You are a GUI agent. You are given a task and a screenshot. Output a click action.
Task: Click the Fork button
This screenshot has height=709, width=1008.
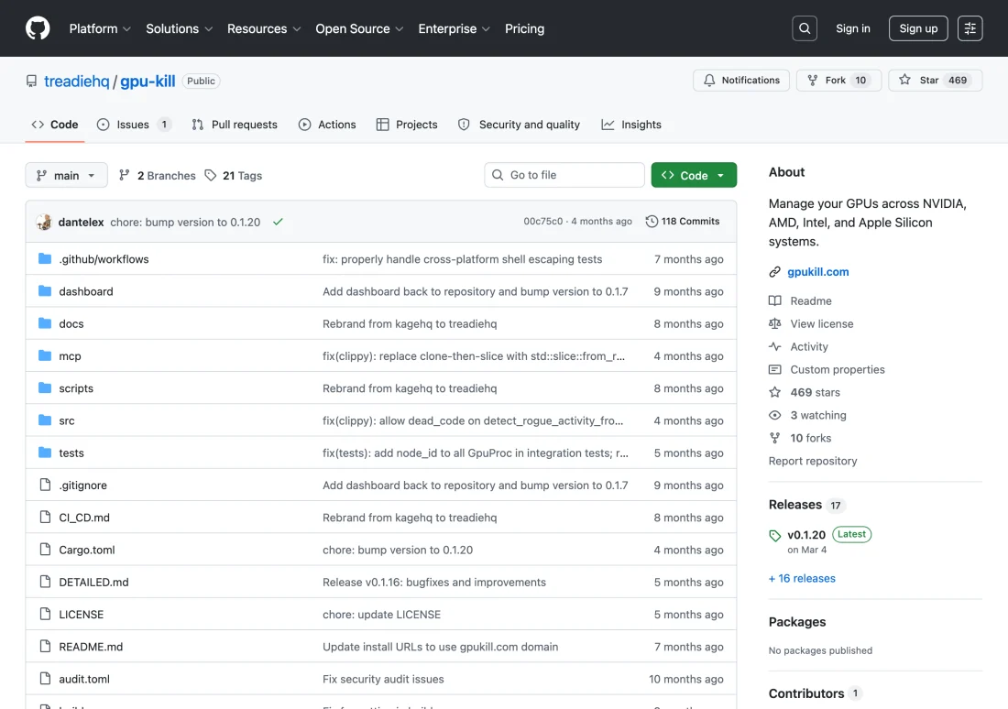point(838,81)
